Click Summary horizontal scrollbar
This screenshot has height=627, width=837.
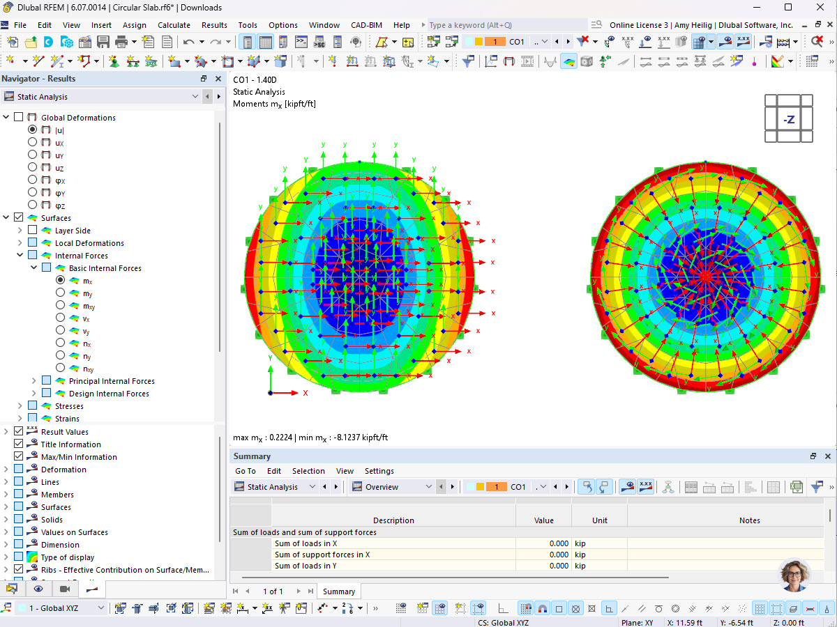point(454,577)
